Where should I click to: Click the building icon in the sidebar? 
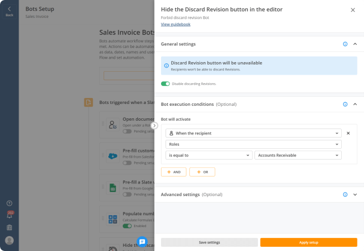pos(10,227)
